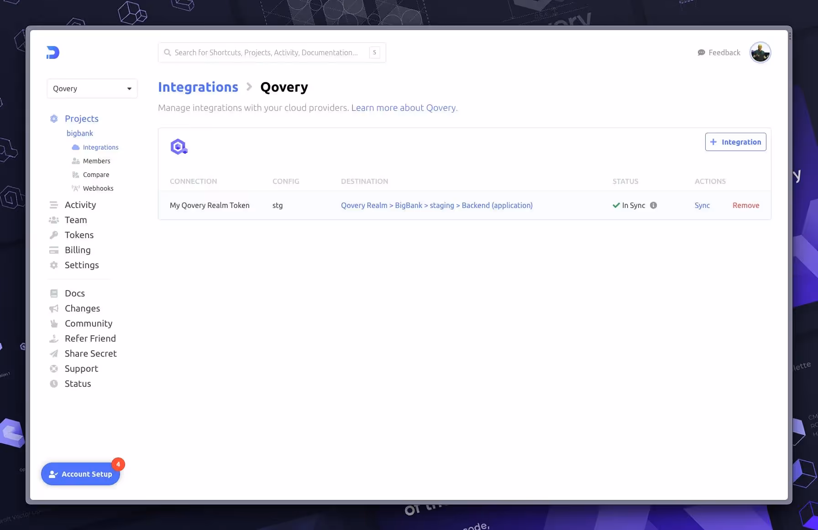Open Status link

coord(78,384)
